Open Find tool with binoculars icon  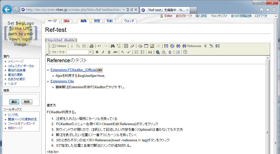point(113,46)
